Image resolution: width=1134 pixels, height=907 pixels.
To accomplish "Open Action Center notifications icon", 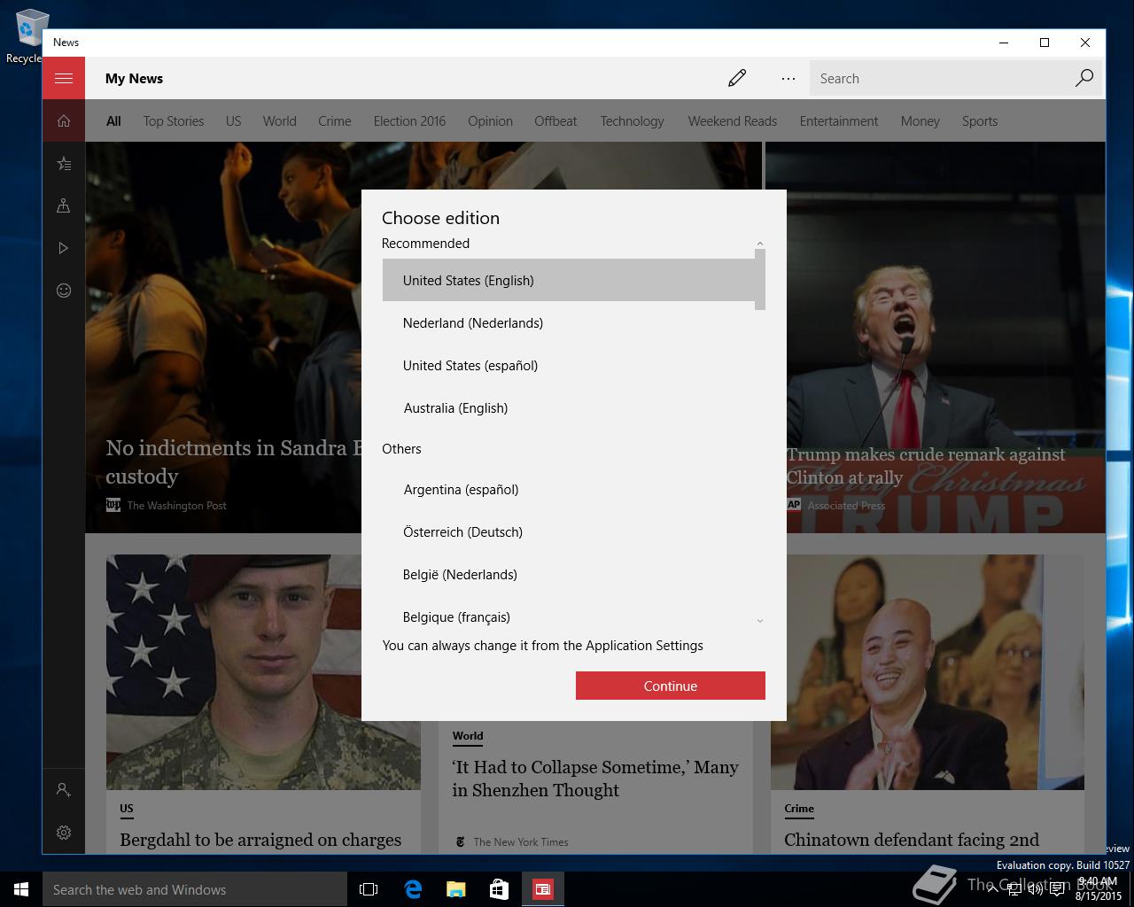I will point(1056,889).
